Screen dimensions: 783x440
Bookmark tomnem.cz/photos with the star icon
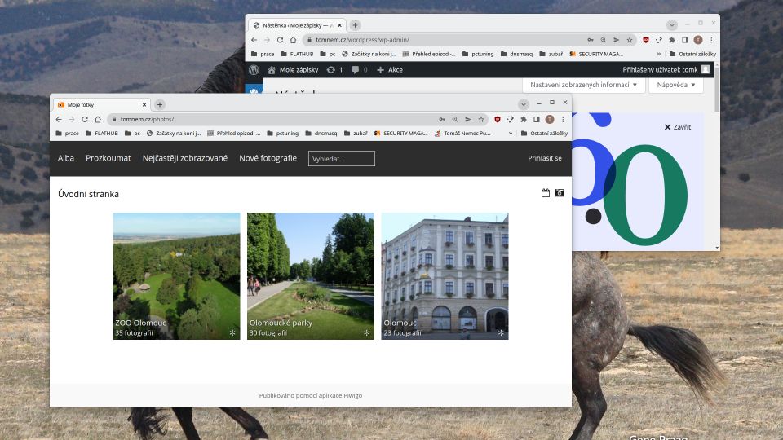481,119
